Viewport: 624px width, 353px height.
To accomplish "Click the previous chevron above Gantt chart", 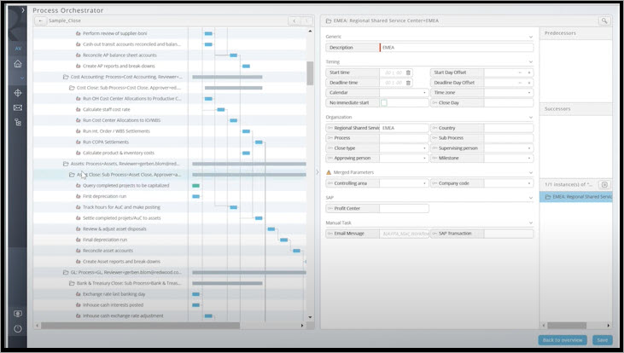I will coord(295,20).
